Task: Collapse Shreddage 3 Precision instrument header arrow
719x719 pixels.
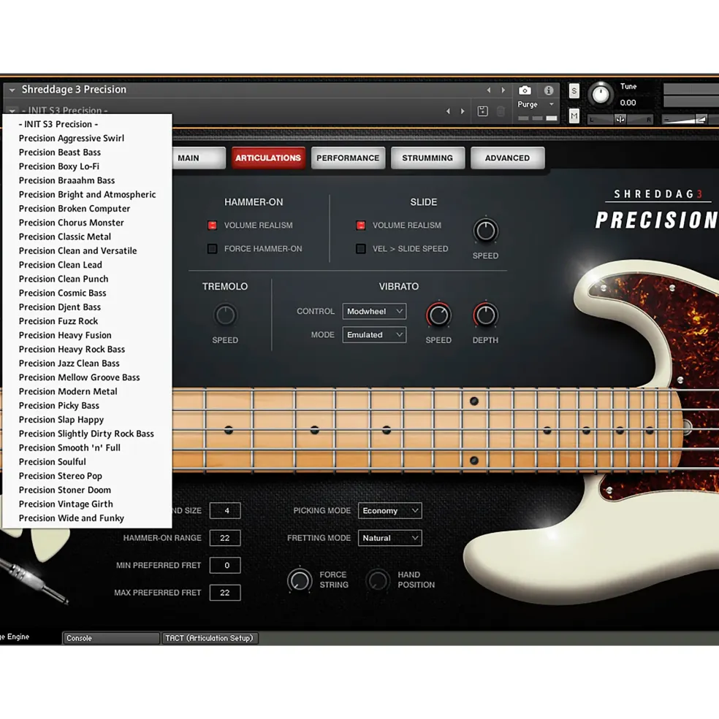Action: [x=12, y=90]
